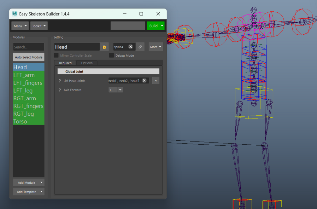
Task: Click the arrow button right of List Head Joints
Action: (155, 80)
